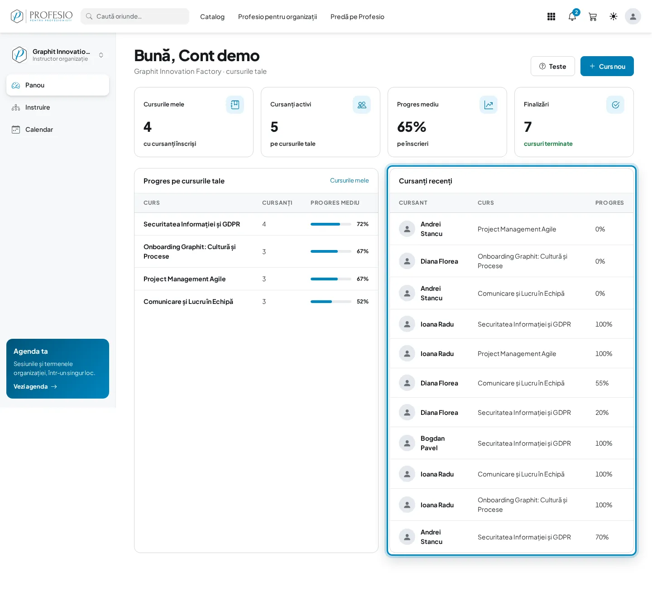Open the shopping cart icon
The image size is (652, 611).
pos(593,17)
